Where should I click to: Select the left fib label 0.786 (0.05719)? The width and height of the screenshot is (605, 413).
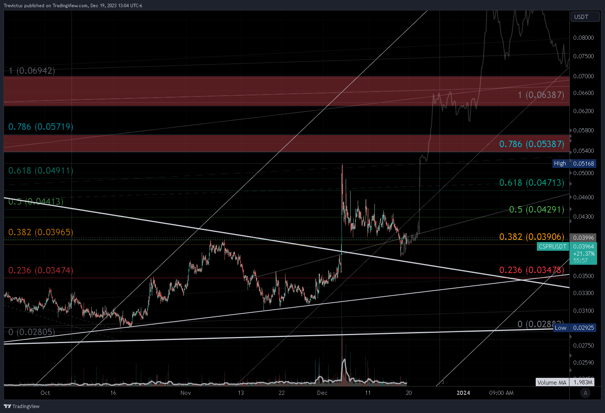41,127
